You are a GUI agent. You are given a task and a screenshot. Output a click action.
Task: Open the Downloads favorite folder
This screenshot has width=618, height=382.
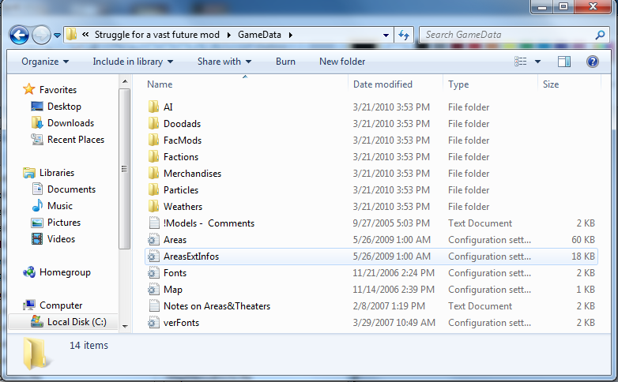tap(70, 123)
